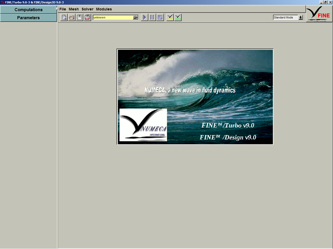333x249 pixels.
Task: Open the Standard Mode dropdown arrow
Action: click(x=301, y=17)
